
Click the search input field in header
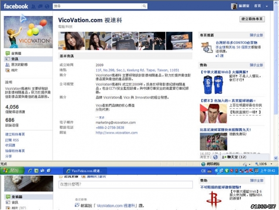(97, 6)
